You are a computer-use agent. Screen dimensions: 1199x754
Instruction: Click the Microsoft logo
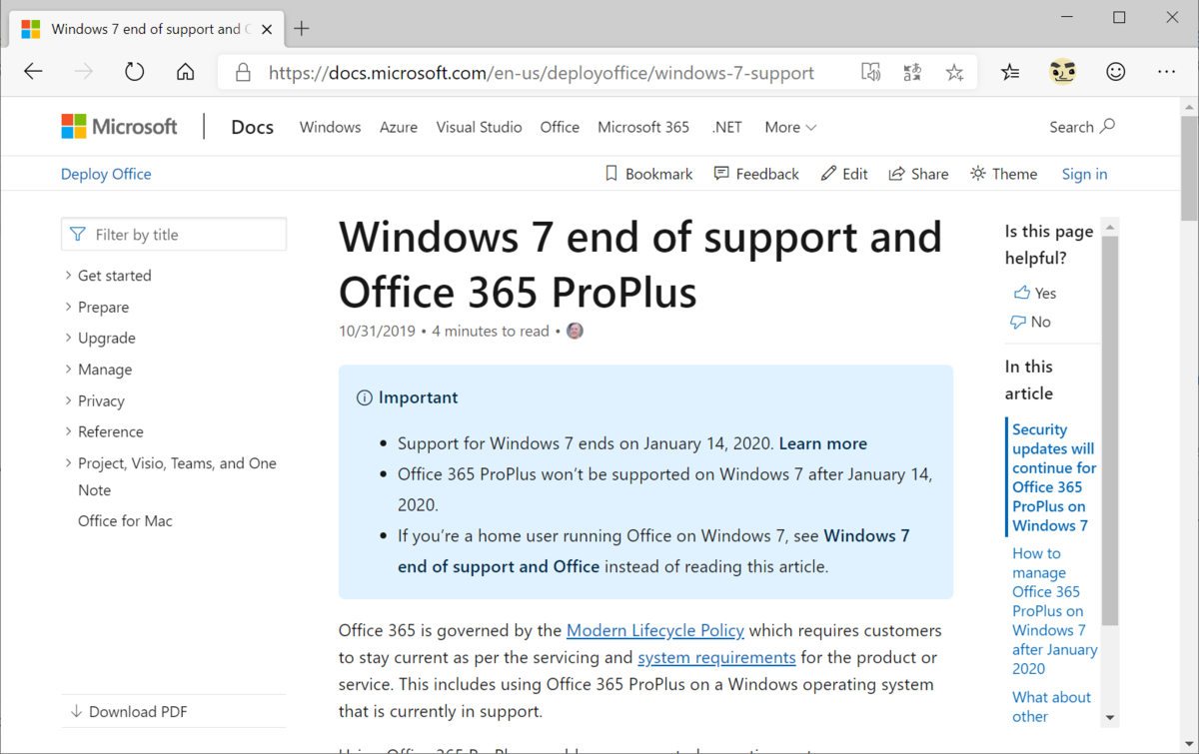119,127
